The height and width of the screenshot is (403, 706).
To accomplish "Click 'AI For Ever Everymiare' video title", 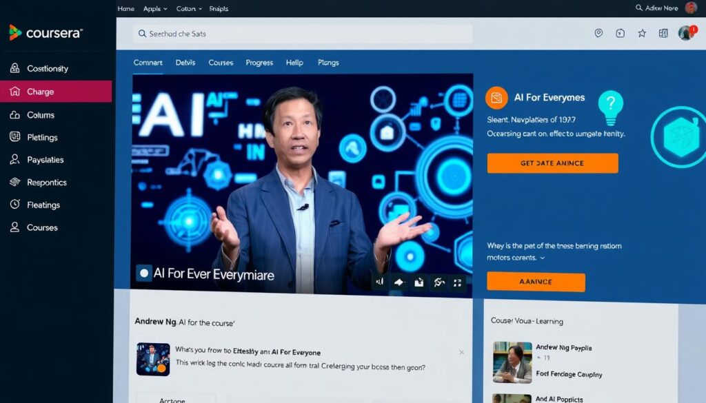I will pyautogui.click(x=214, y=274).
